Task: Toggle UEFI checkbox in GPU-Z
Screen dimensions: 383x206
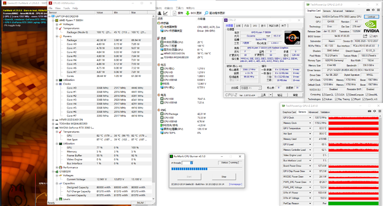Action: pyautogui.click(x=371, y=36)
